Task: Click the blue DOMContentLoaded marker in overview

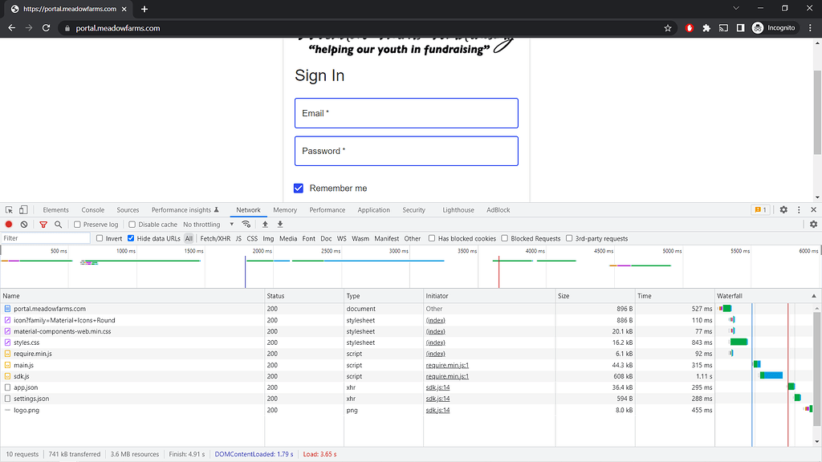Action: point(245,271)
